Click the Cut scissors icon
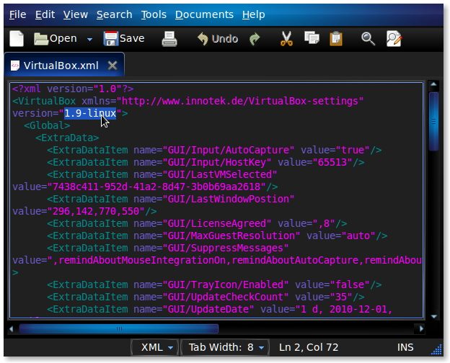 (x=286, y=38)
